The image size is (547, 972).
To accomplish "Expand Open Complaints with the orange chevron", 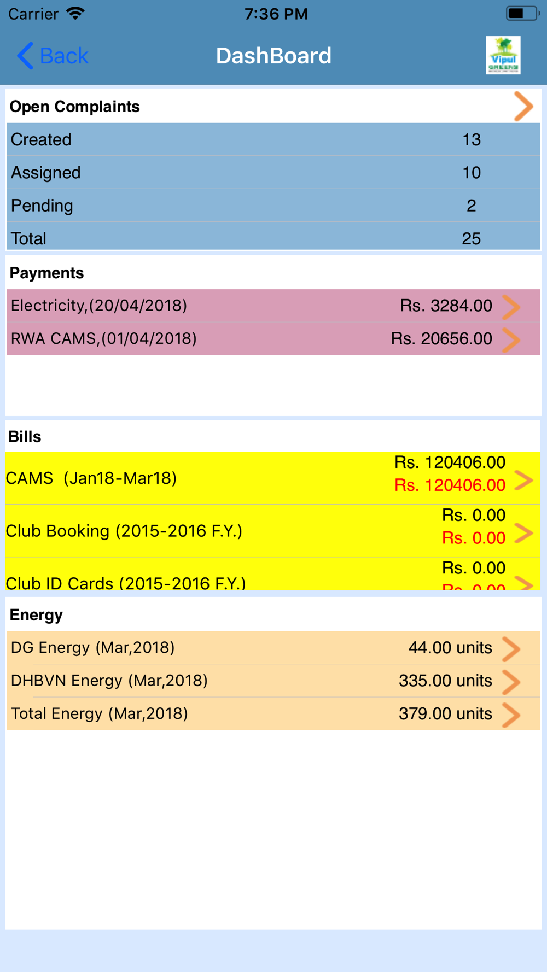I will (523, 106).
